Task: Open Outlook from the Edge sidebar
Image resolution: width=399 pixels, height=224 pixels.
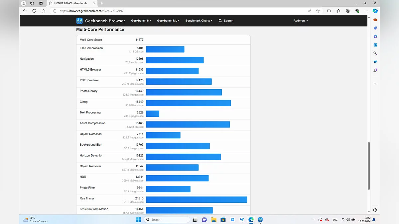Action: [x=375, y=45]
